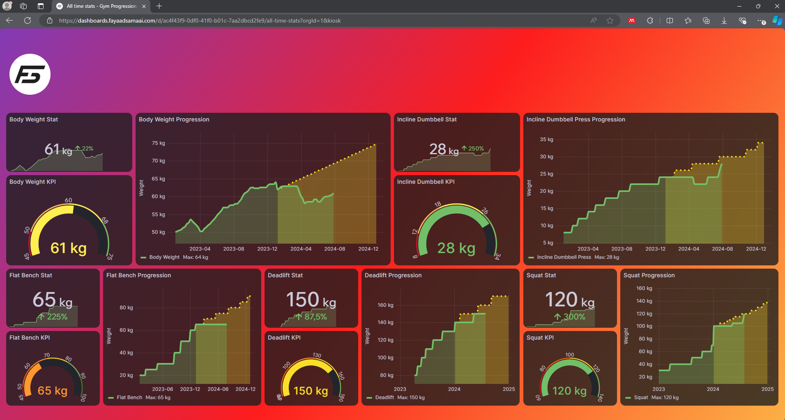This screenshot has height=420, width=785.
Task: Close the All time stats tab
Action: coord(144,6)
